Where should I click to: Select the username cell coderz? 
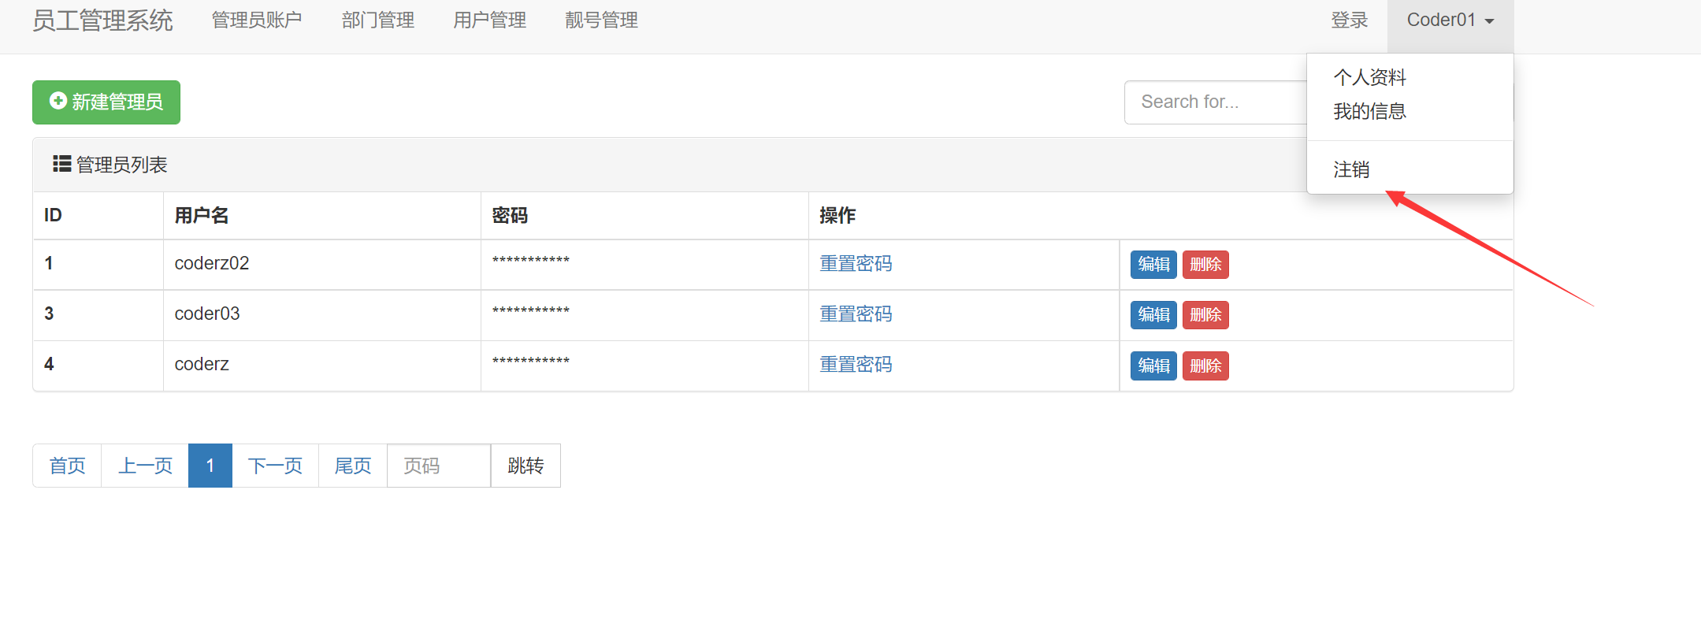coord(202,365)
